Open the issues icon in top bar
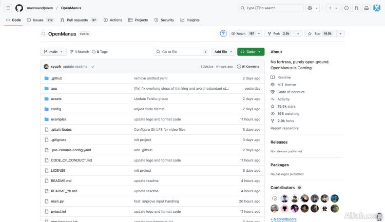Screen dimensions: 385x222 pyautogui.click(x=346, y=8)
